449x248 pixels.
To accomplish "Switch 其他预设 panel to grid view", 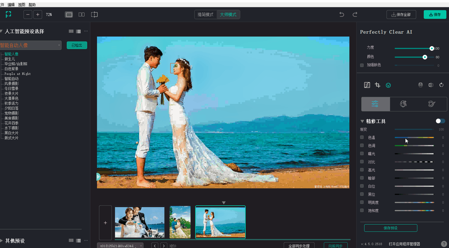I will click(x=71, y=240).
